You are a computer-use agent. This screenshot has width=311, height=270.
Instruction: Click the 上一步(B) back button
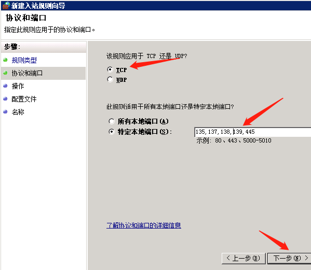coord(244,258)
